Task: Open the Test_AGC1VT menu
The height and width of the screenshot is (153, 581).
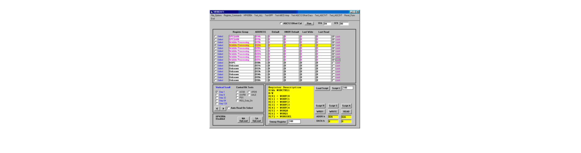Action: click(321, 15)
